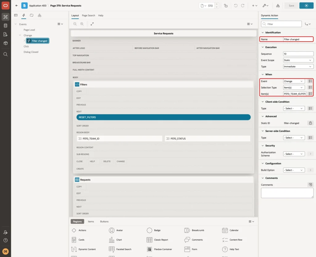Click the property Filter search field

click(x=281, y=24)
